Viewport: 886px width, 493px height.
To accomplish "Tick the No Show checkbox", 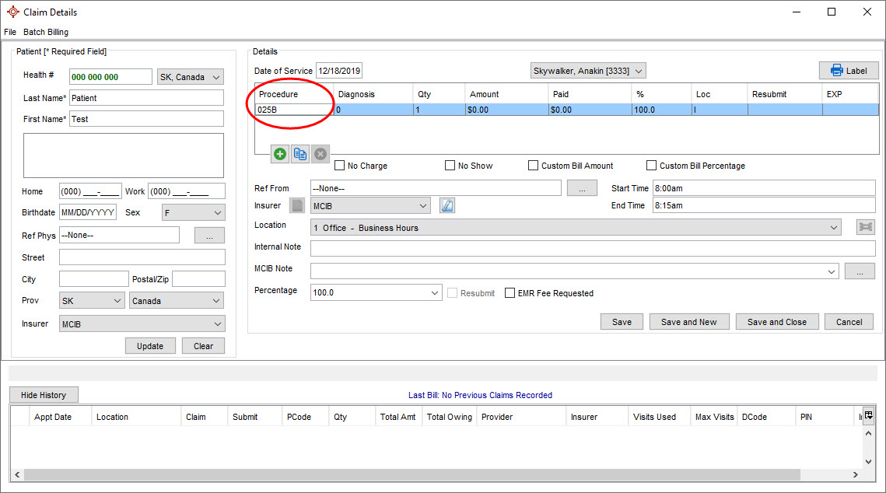I will click(x=450, y=166).
